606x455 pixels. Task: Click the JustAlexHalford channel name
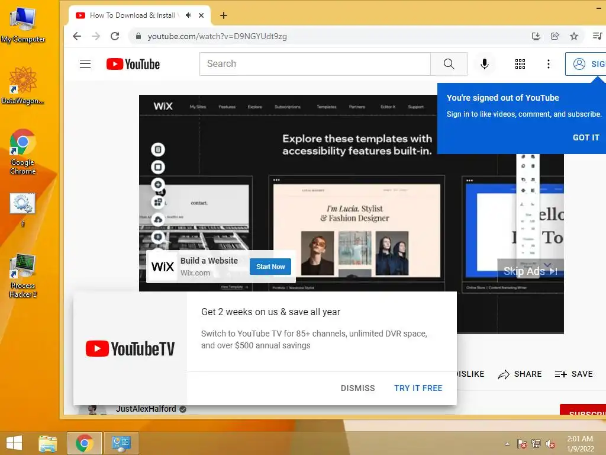coord(146,409)
